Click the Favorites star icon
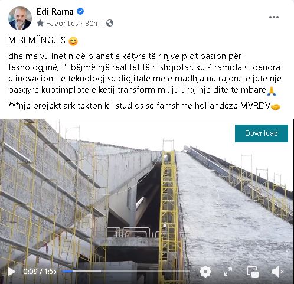This screenshot has width=294, height=284. click(x=40, y=23)
